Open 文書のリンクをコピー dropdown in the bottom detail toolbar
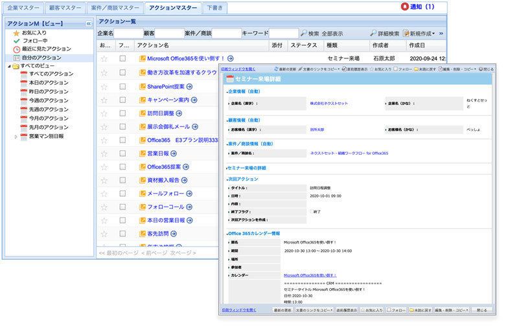The height and width of the screenshot is (329, 508). tap(314, 310)
